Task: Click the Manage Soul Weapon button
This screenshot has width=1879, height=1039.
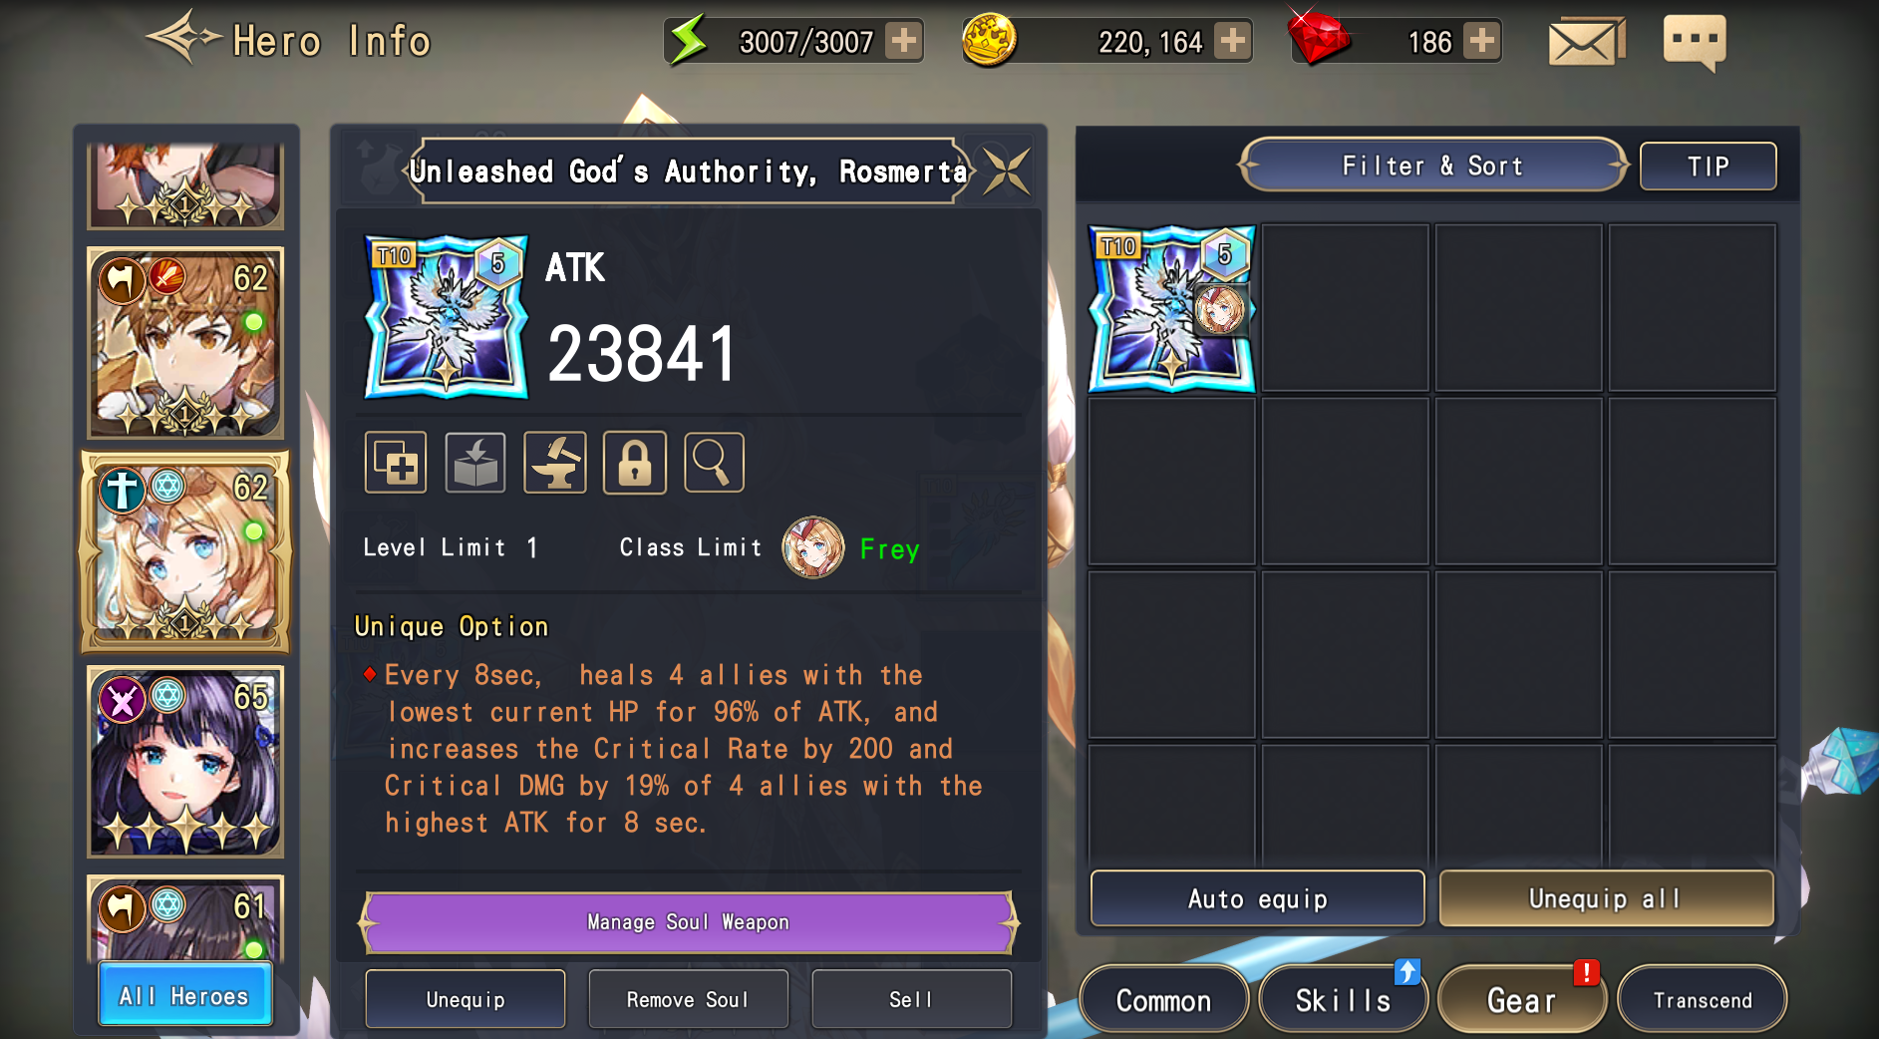Action: (x=689, y=922)
